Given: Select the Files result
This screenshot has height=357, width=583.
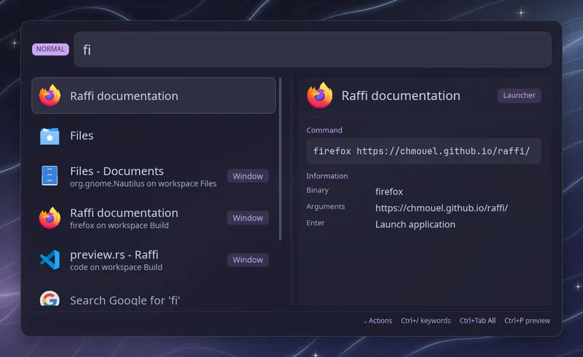Looking at the screenshot, I should (x=154, y=136).
